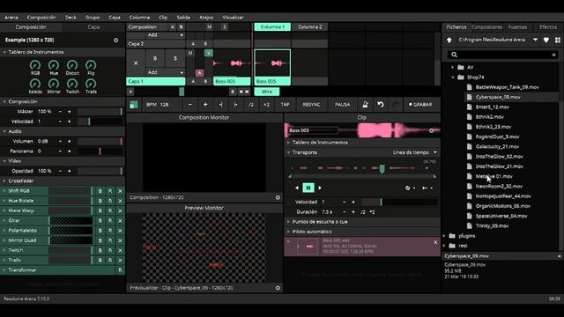Screen dimensions: 564x317
Task: Nudge the tempo forward with the right pipe icon
Action: (235, 105)
